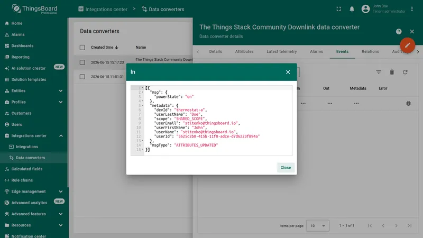Click John Doe user avatar
This screenshot has width=423, height=238.
(x=365, y=9)
